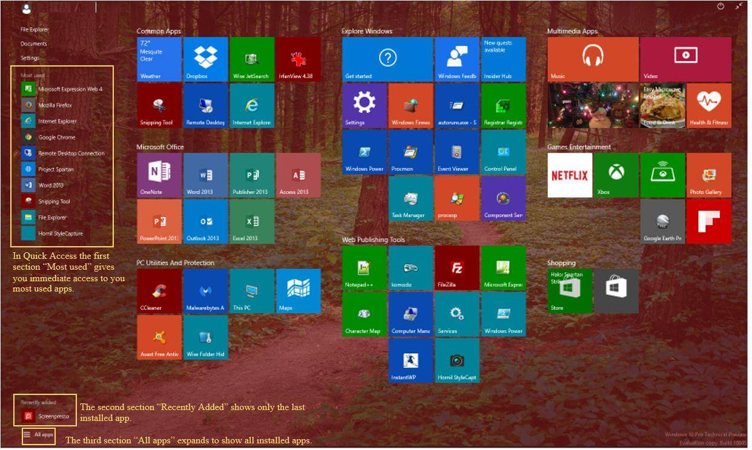The image size is (752, 450).
Task: Expand the All apps list
Action: [39, 434]
